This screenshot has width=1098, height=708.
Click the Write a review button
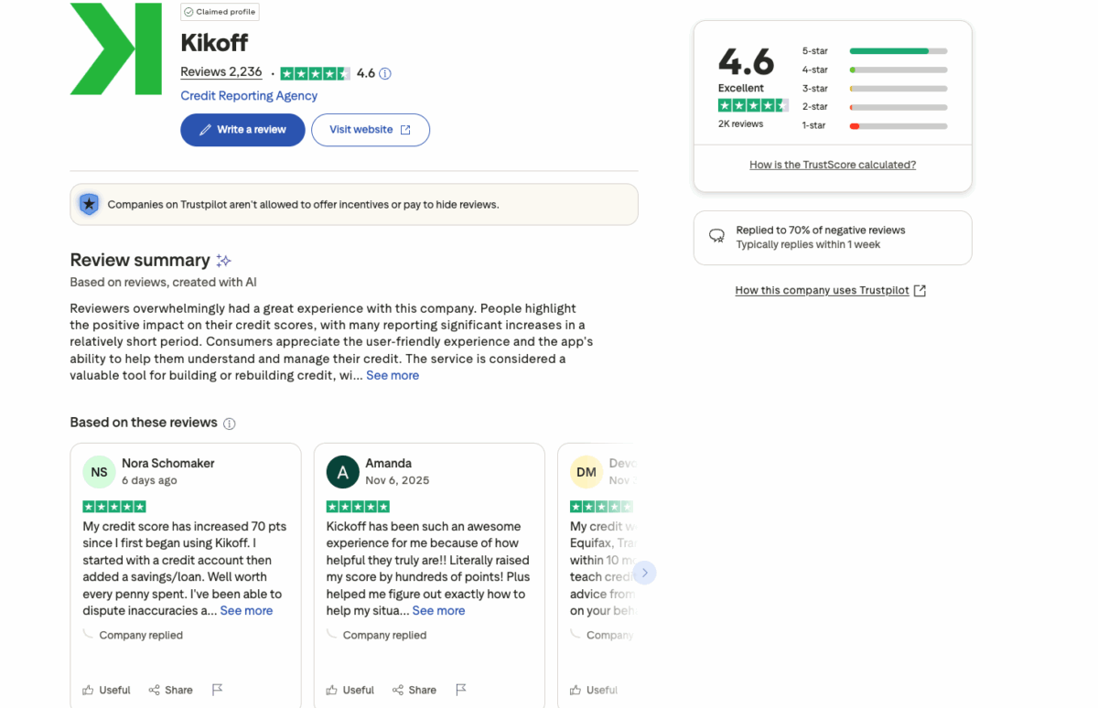coord(242,130)
